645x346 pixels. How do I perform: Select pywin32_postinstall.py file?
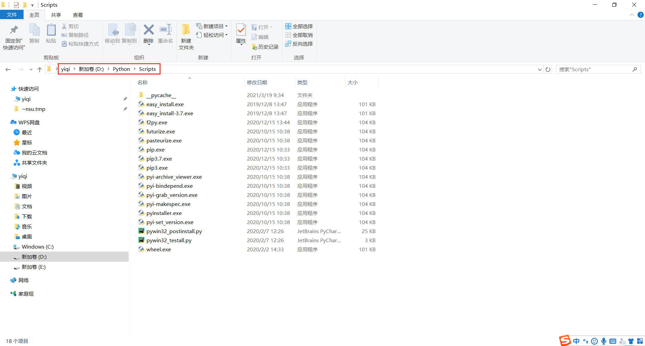click(174, 231)
